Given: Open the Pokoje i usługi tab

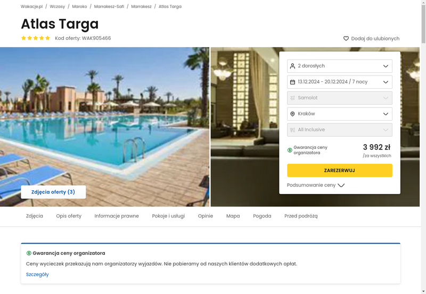Looking at the screenshot, I should coord(168,216).
